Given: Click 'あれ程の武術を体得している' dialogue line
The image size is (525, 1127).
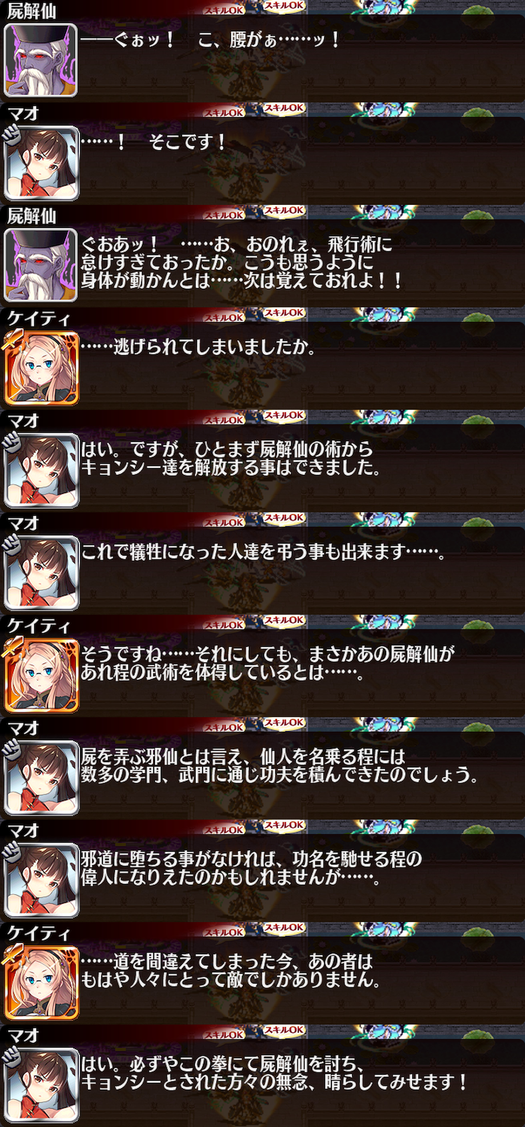Looking at the screenshot, I should tap(222, 672).
